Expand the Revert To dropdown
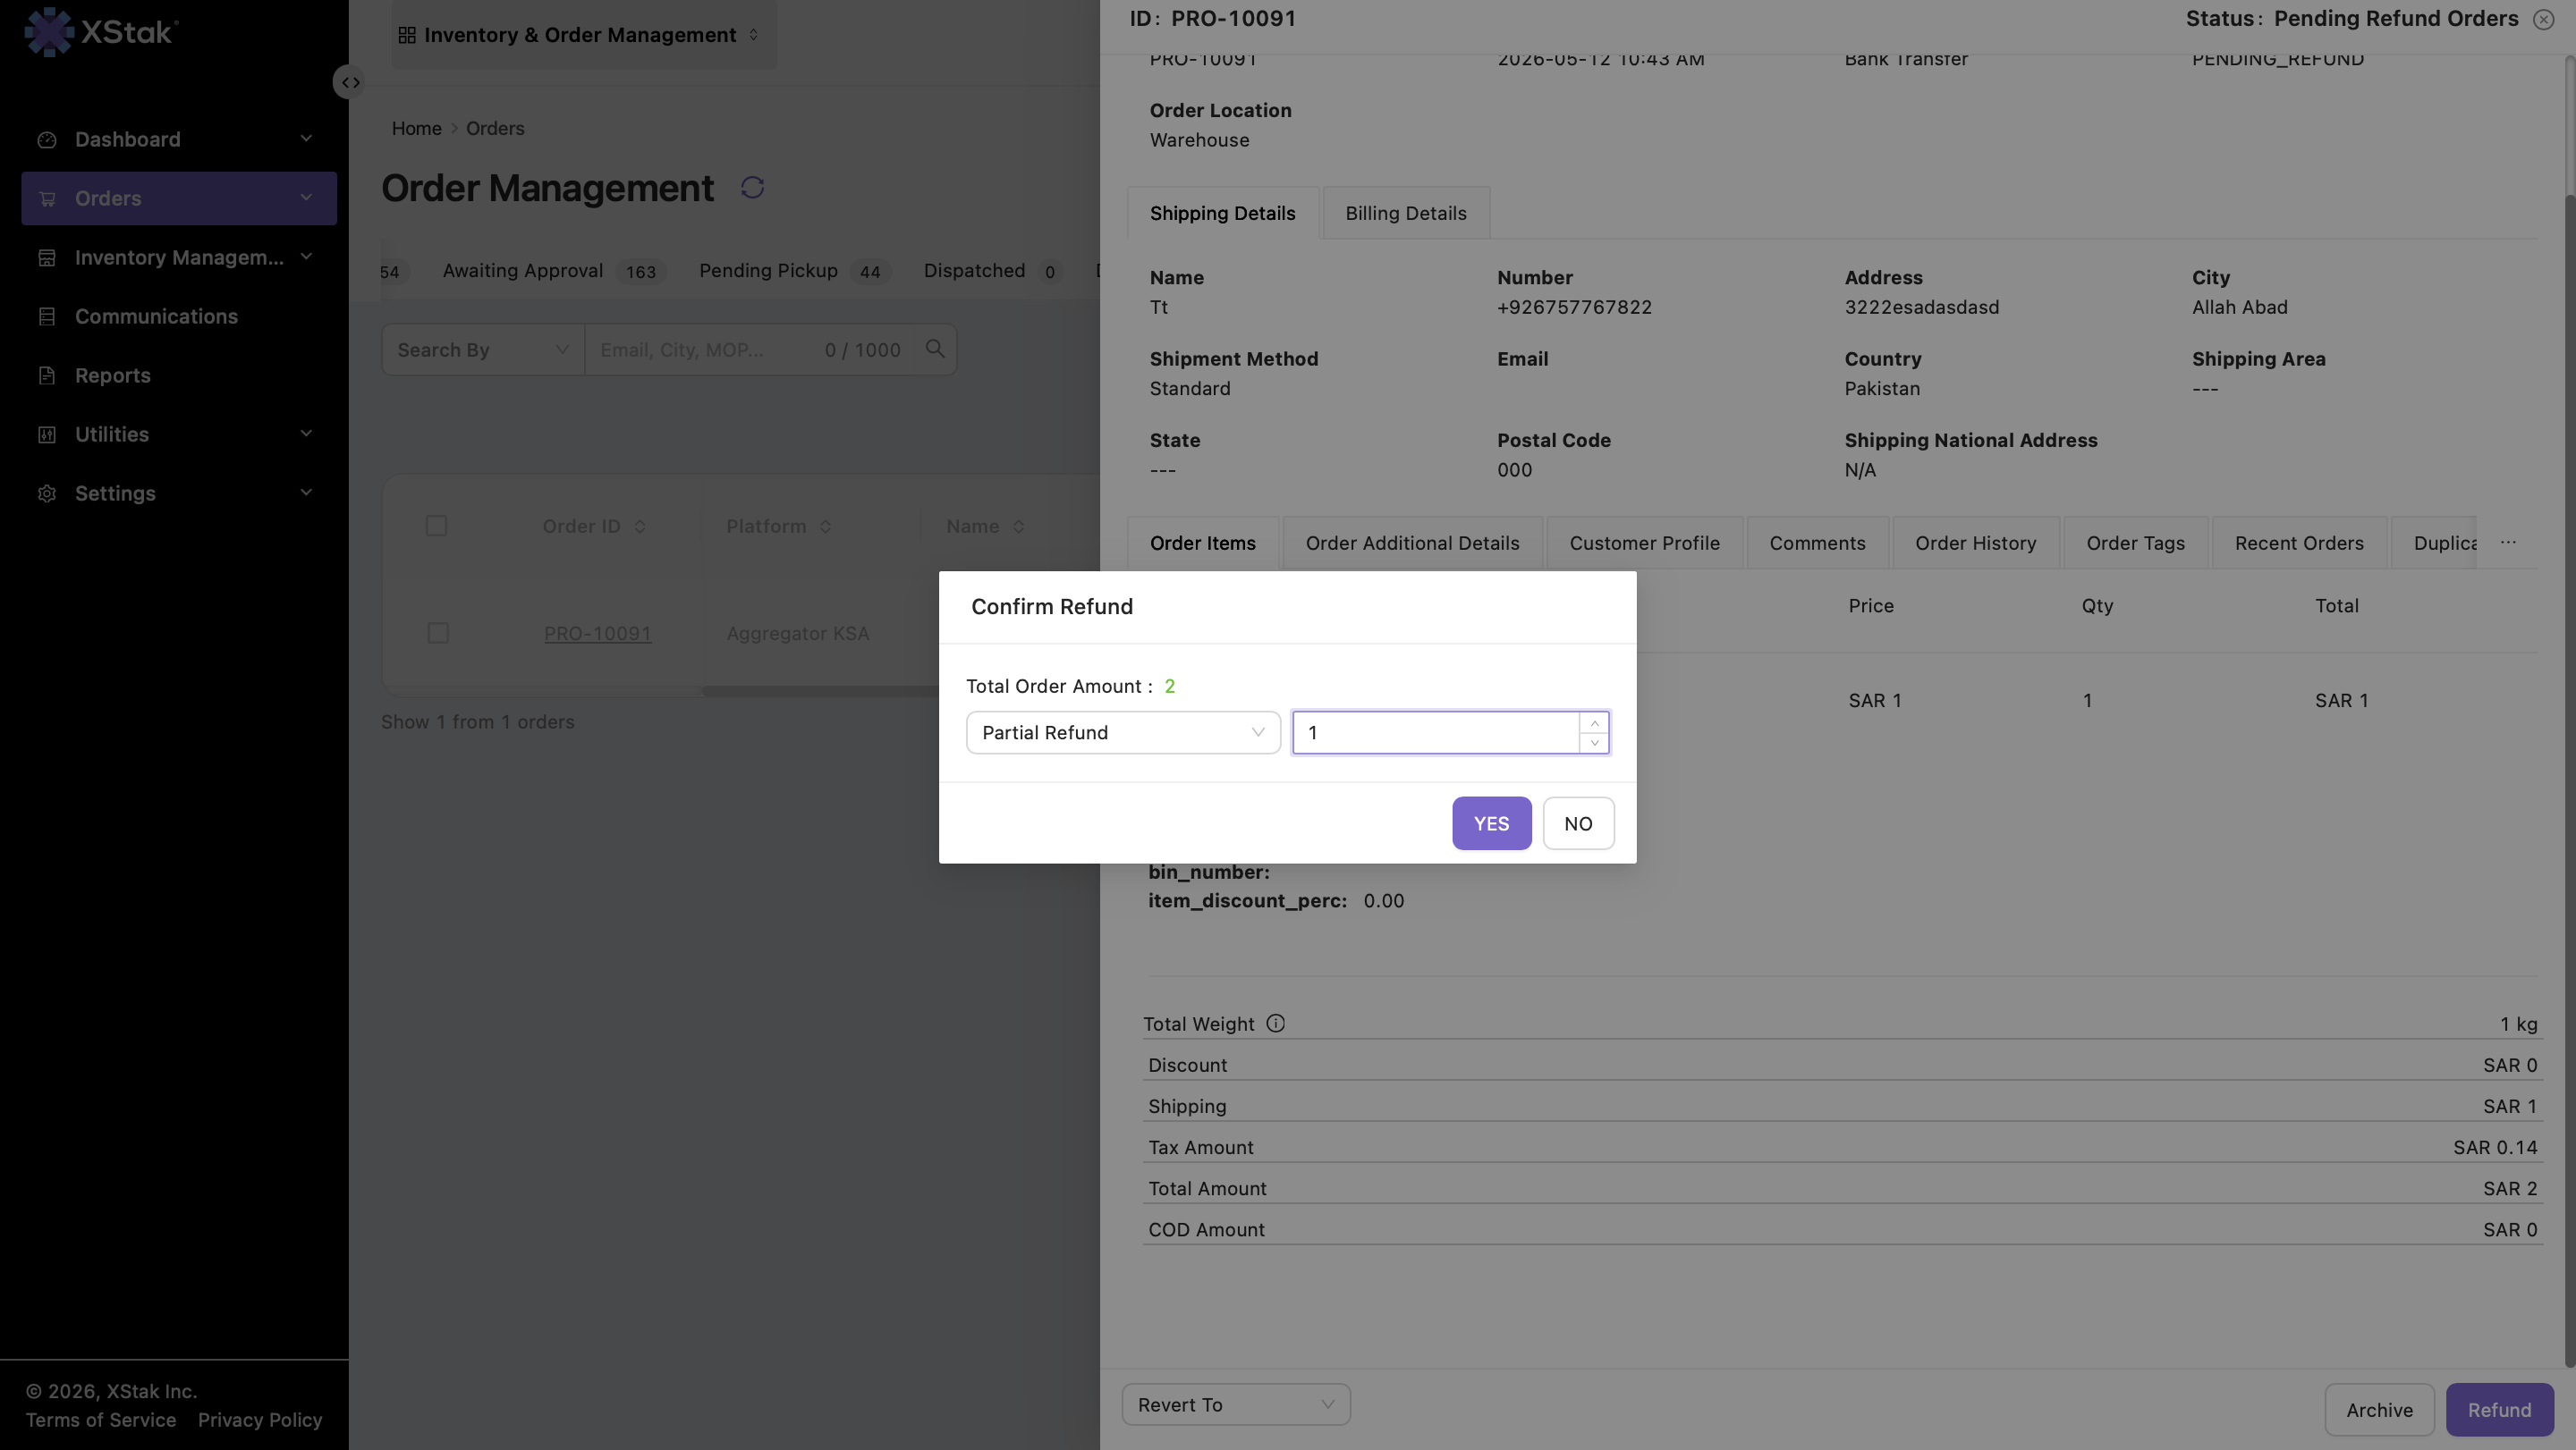The height and width of the screenshot is (1450, 2576). pos(1236,1405)
